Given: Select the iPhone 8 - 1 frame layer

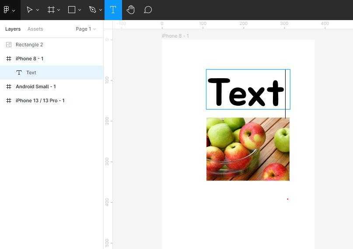Looking at the screenshot, I should [x=29, y=59].
